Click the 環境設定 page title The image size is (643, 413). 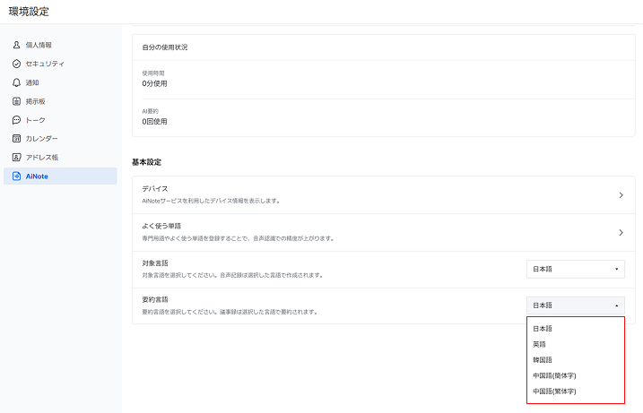[x=29, y=12]
